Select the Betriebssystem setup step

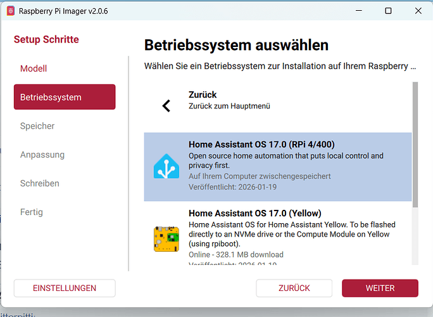(x=65, y=97)
